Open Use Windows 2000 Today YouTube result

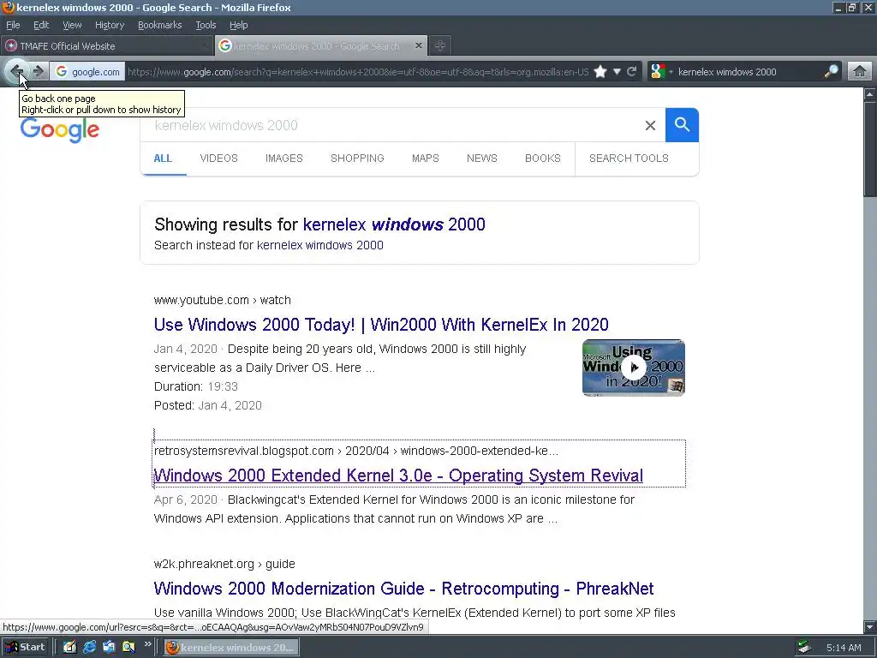pos(381,325)
